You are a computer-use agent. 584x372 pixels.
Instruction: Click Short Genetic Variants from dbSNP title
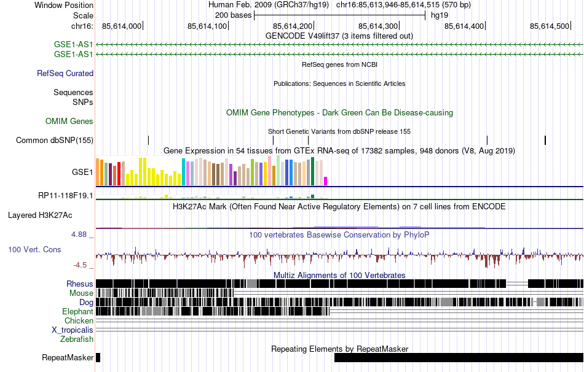339,132
